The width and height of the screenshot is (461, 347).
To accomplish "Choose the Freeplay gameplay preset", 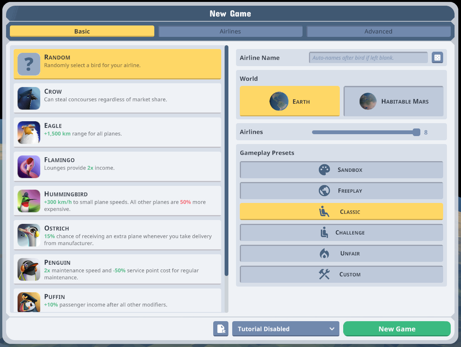I will click(x=341, y=191).
